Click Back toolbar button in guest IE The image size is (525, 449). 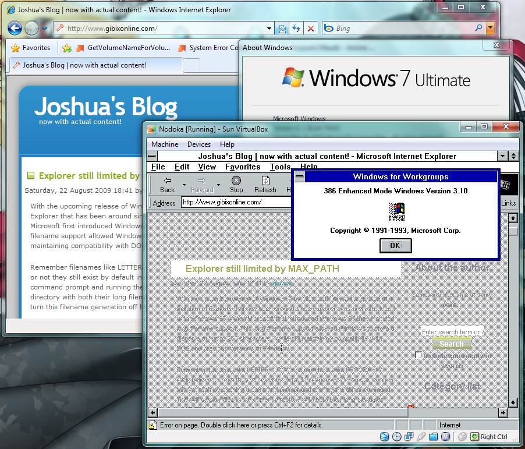[x=167, y=185]
